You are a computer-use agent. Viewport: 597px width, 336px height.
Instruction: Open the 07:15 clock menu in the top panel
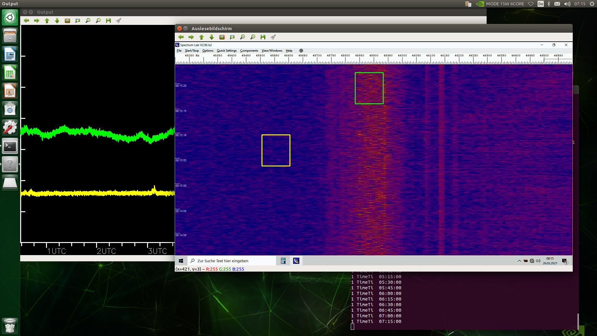click(x=580, y=4)
